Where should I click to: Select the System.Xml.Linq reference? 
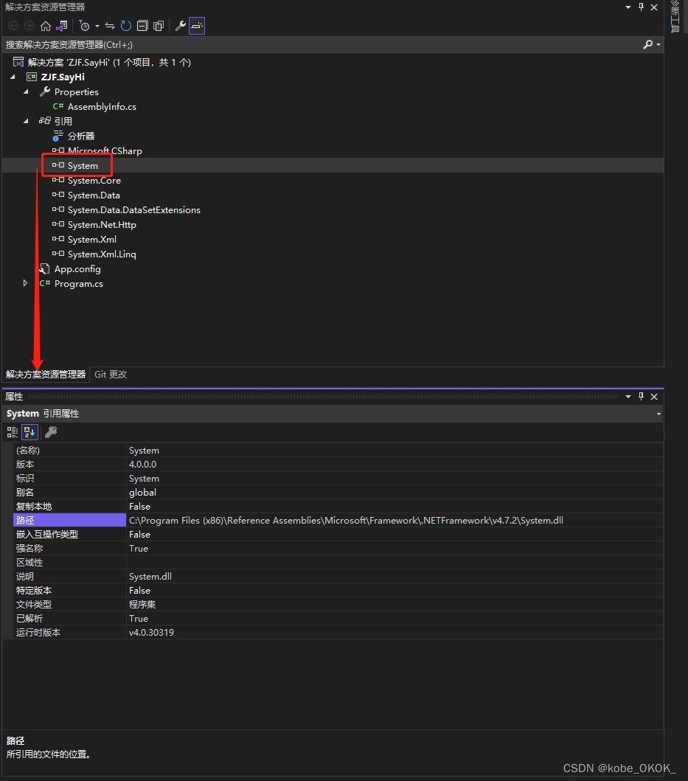coord(102,254)
